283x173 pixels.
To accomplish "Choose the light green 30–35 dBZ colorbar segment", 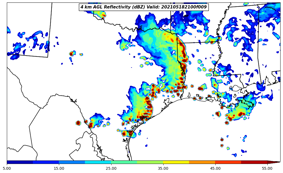I will coord(150,162).
